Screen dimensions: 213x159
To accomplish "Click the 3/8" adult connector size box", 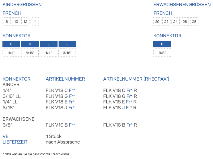I will point(162,53).
